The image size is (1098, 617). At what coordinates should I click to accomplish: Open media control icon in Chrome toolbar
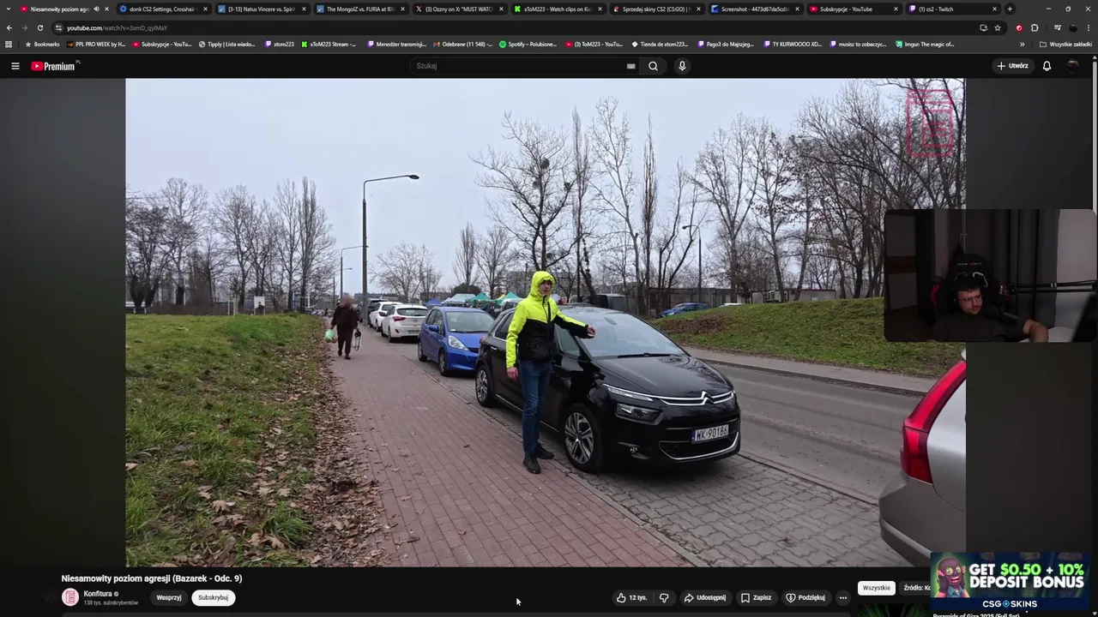1058,27
